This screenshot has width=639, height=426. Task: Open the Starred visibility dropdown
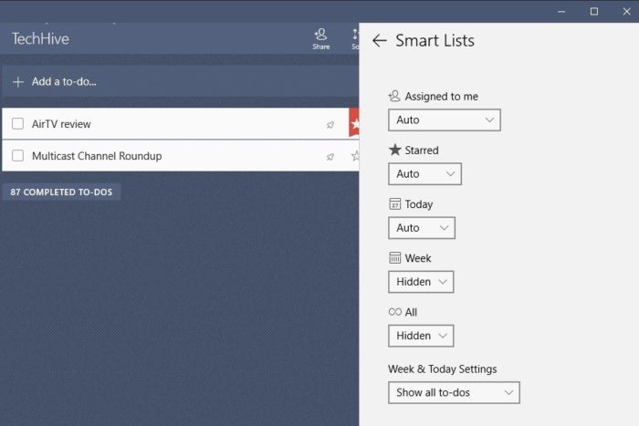point(424,174)
